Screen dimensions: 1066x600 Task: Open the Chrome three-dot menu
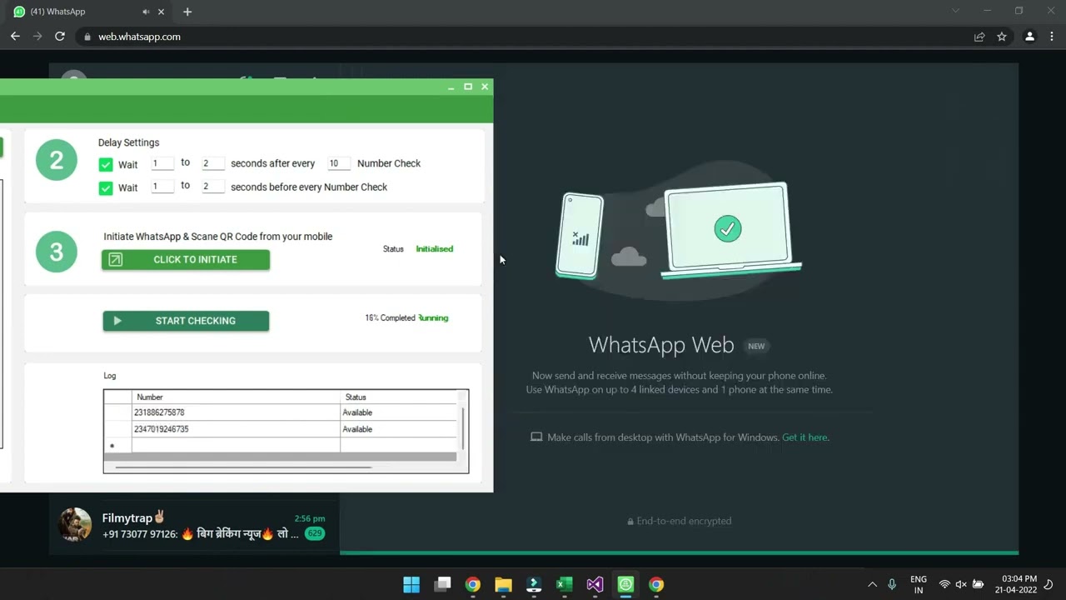(x=1053, y=37)
